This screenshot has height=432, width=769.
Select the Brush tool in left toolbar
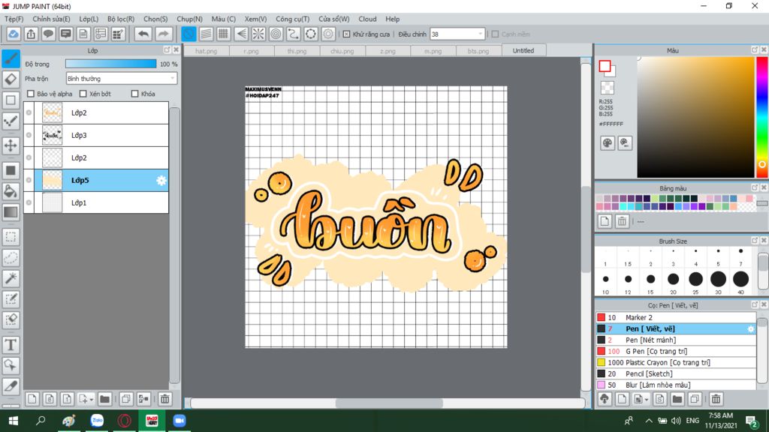pos(11,58)
